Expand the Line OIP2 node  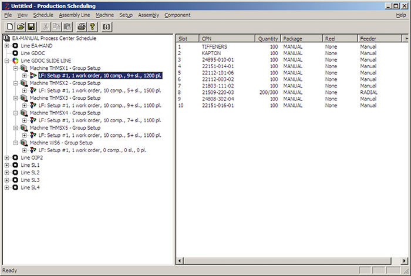pyautogui.click(x=6, y=158)
